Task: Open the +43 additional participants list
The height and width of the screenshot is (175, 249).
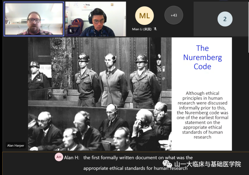Action: (x=173, y=15)
